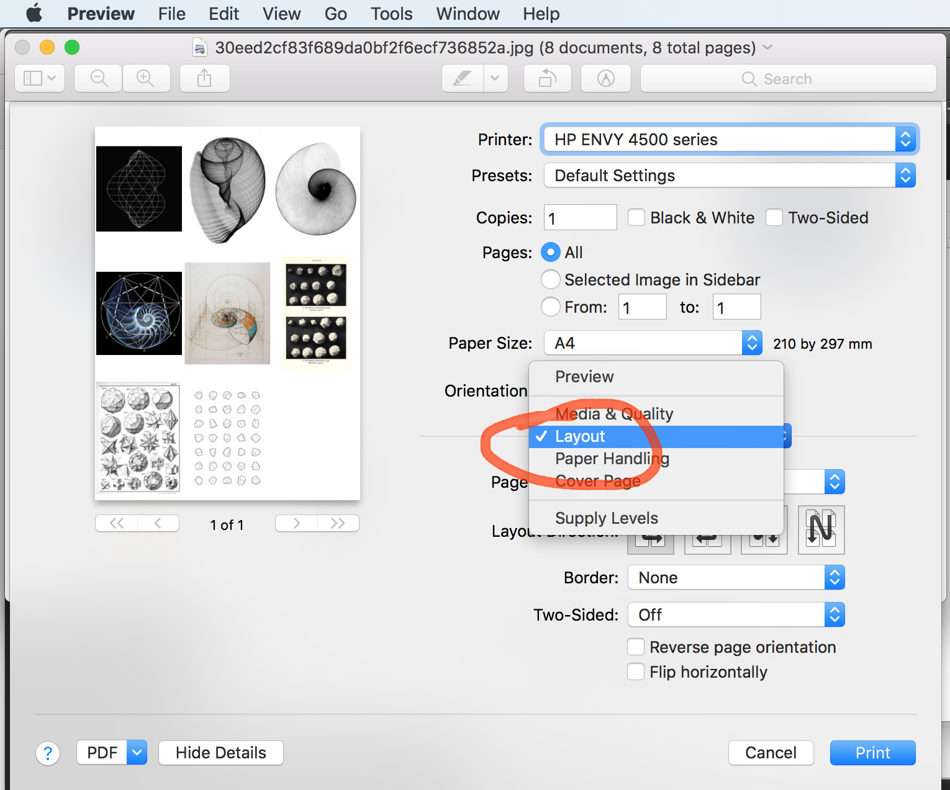
Task: Open the Tools menu in the menu bar
Action: pos(391,14)
